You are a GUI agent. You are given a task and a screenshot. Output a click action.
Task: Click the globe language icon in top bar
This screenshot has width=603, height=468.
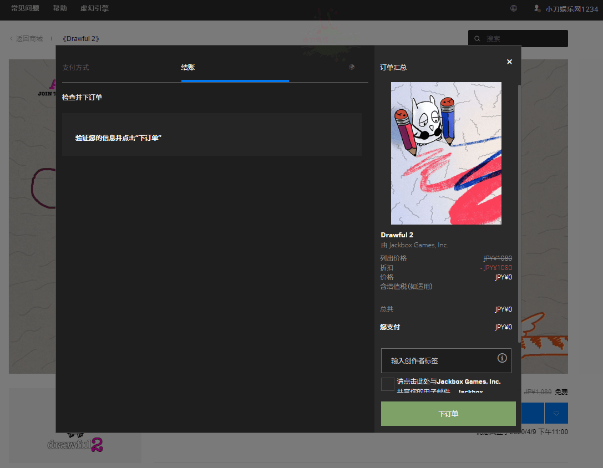pyautogui.click(x=514, y=8)
